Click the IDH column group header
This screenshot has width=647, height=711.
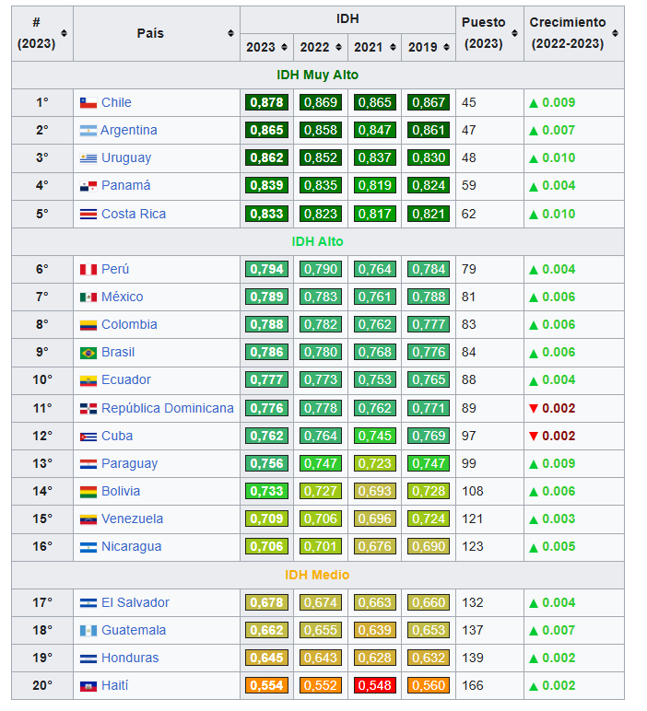coord(347,19)
